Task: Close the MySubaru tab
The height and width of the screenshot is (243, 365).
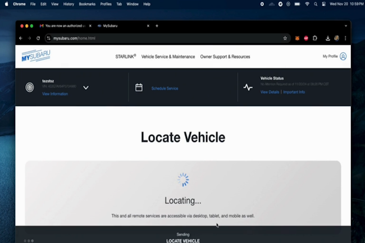Action: 148,26
